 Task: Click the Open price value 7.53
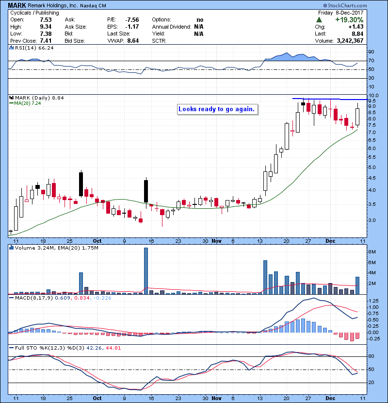46,20
